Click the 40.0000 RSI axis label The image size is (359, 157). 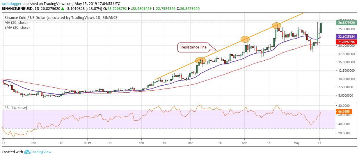pyautogui.click(x=344, y=124)
